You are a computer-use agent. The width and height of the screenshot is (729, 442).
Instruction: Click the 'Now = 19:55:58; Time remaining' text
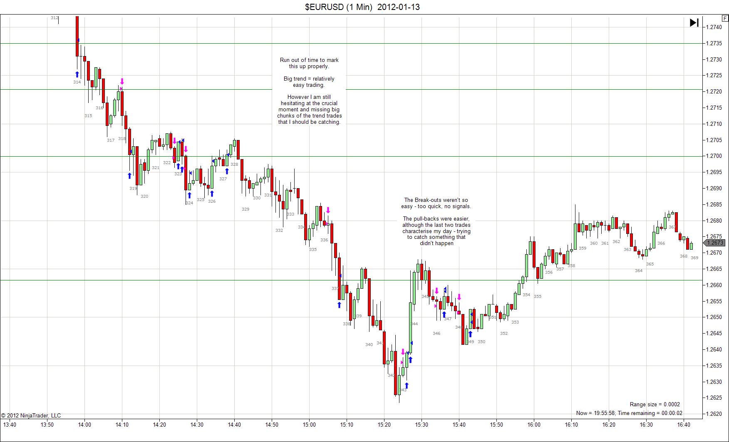[x=629, y=413]
